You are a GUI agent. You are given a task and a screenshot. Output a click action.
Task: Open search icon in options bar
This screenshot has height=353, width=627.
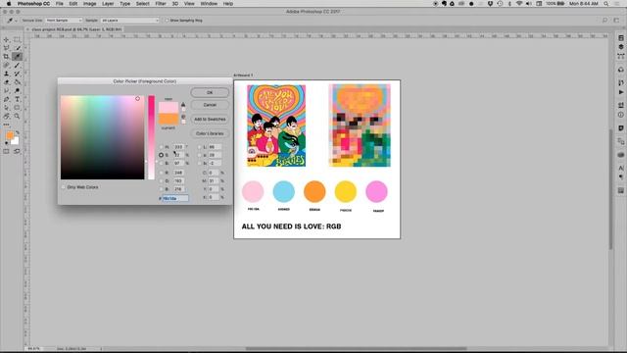[x=604, y=20]
